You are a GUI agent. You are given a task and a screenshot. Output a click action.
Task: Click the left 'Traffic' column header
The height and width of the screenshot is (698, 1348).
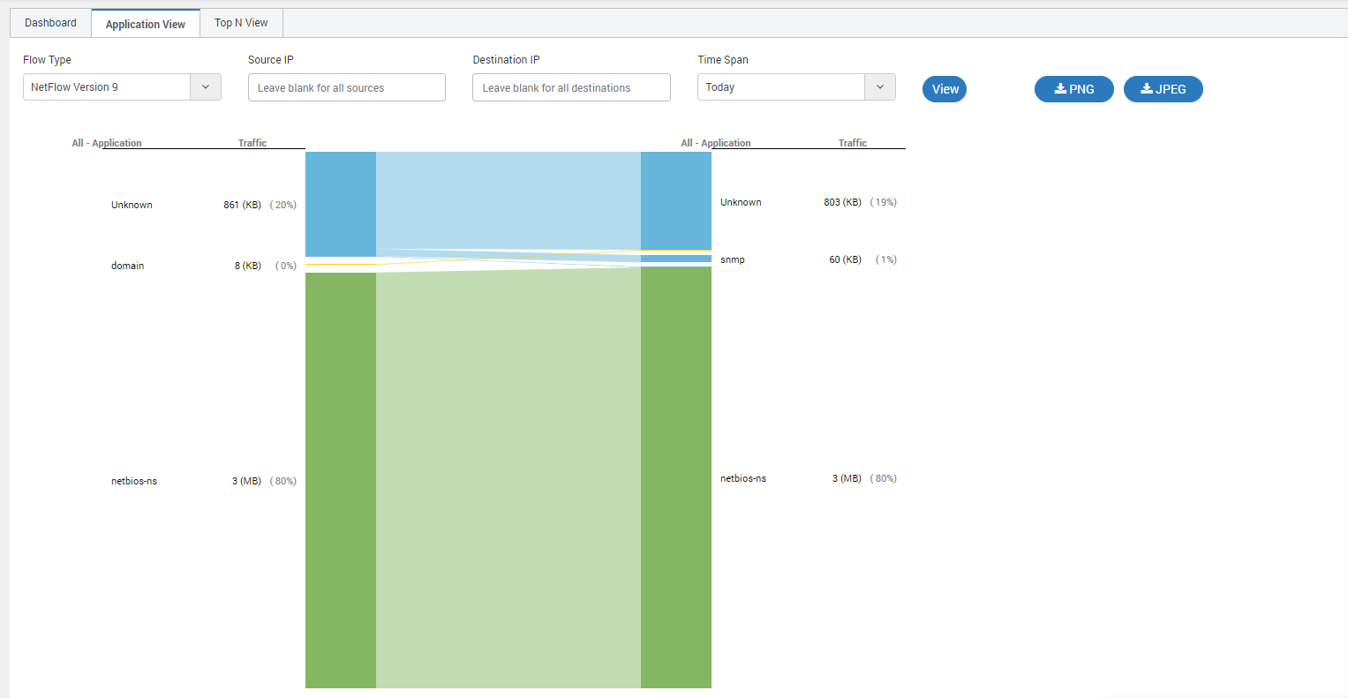[252, 143]
